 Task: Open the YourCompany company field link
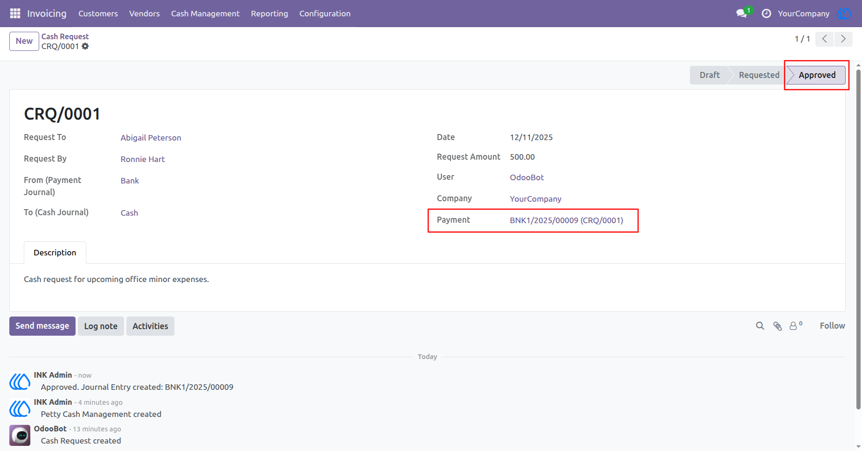click(535, 199)
